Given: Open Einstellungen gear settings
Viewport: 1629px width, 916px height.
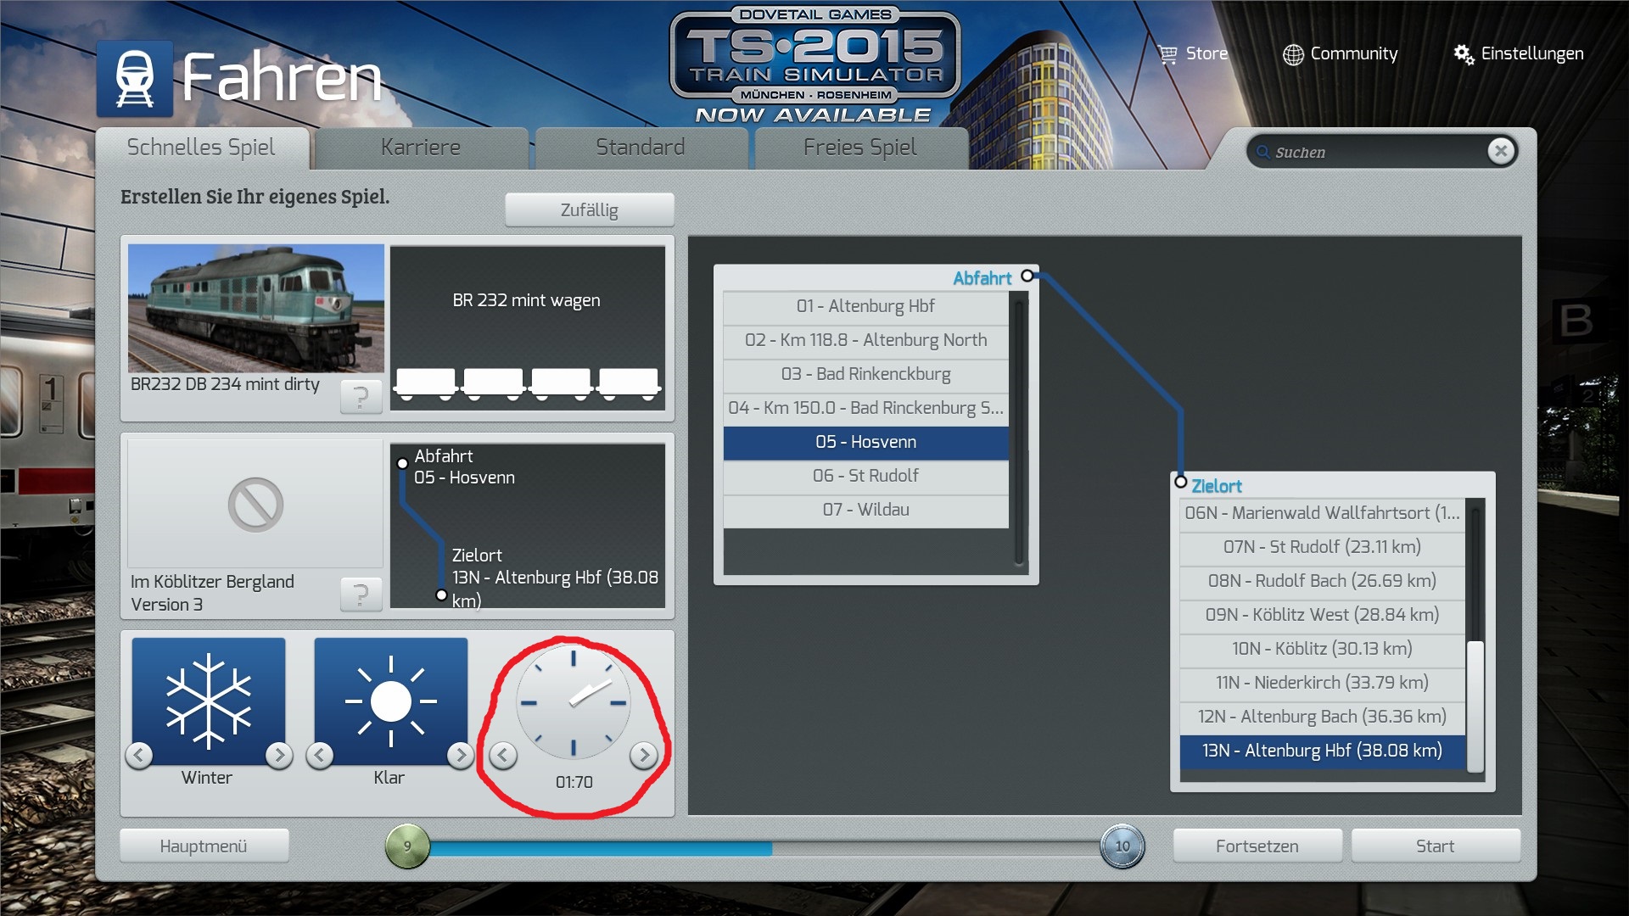Looking at the screenshot, I should tap(1464, 54).
